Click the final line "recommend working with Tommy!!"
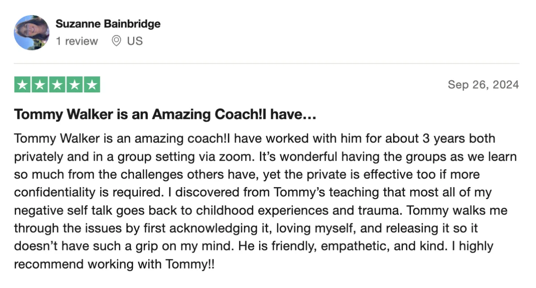The height and width of the screenshot is (288, 536). point(114,264)
